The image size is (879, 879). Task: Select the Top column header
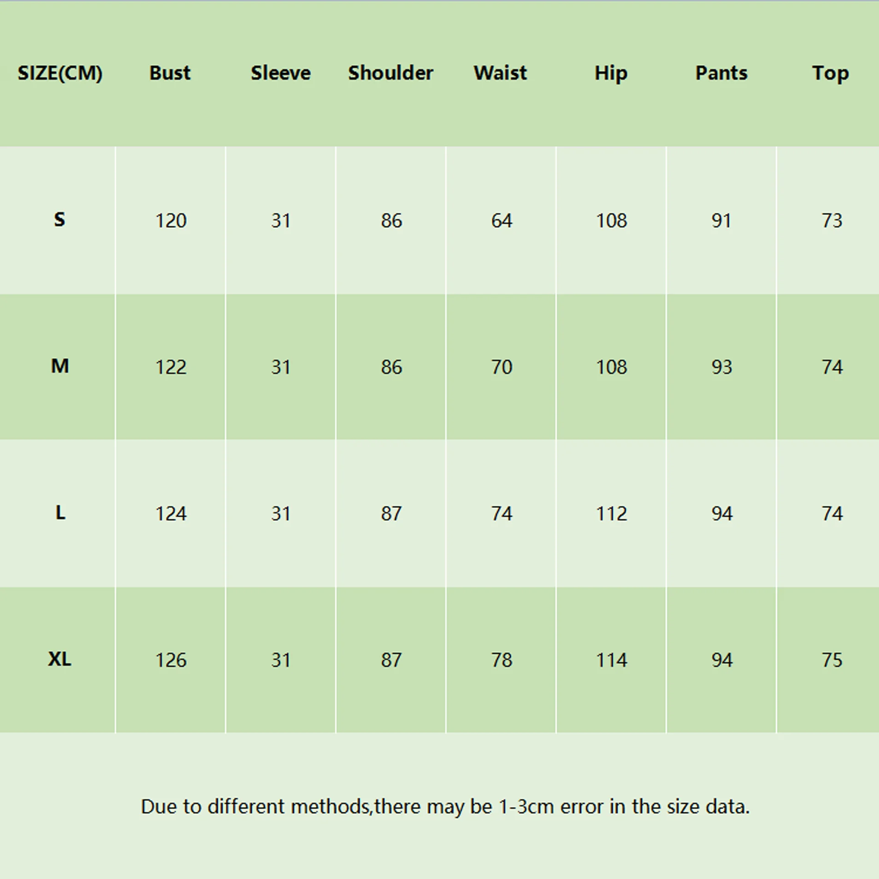click(830, 73)
